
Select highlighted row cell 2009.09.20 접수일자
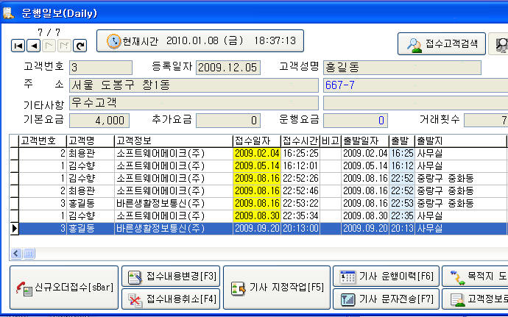click(257, 228)
